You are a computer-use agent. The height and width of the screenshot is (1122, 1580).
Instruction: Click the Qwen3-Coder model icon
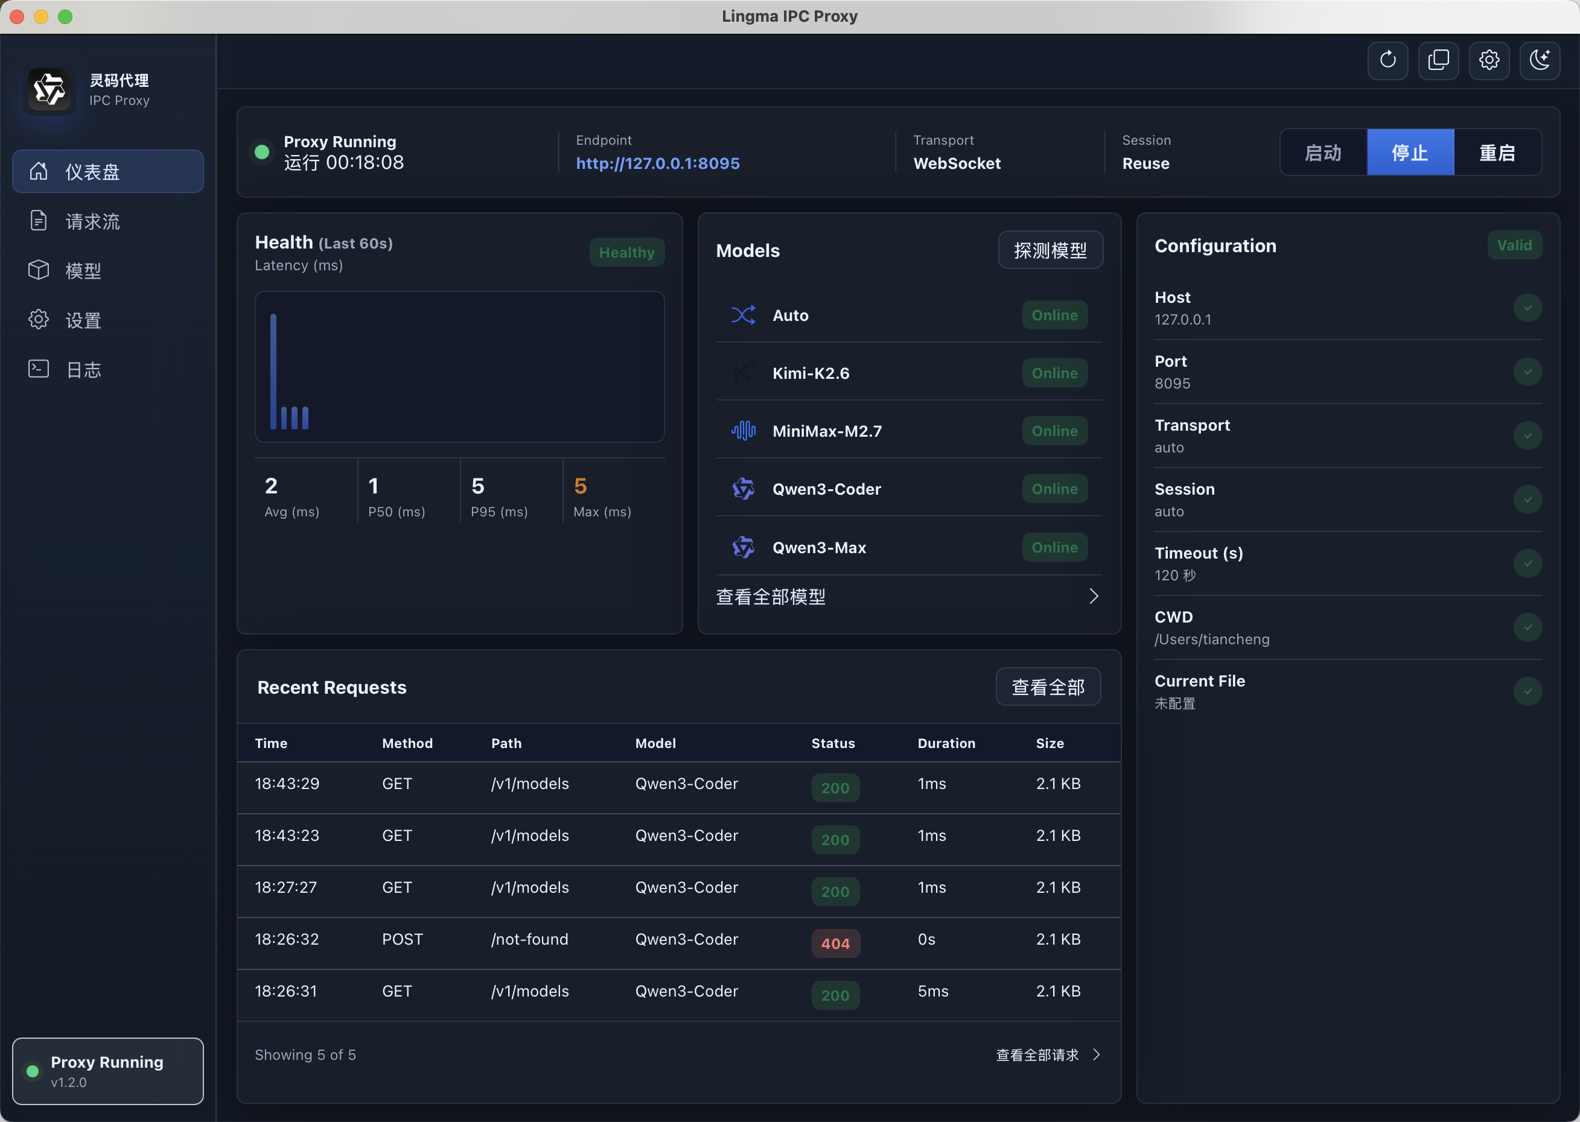click(x=743, y=489)
